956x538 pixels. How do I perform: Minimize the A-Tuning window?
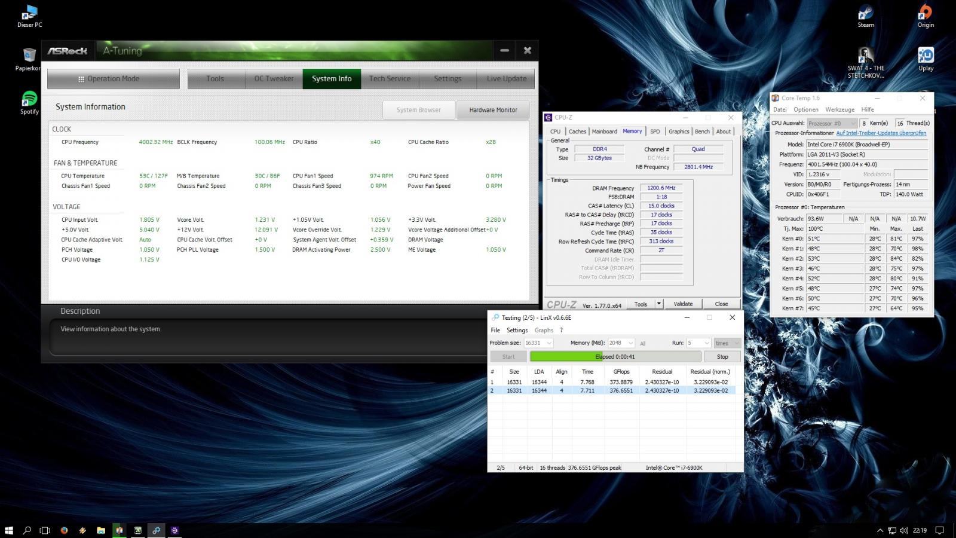tap(505, 51)
